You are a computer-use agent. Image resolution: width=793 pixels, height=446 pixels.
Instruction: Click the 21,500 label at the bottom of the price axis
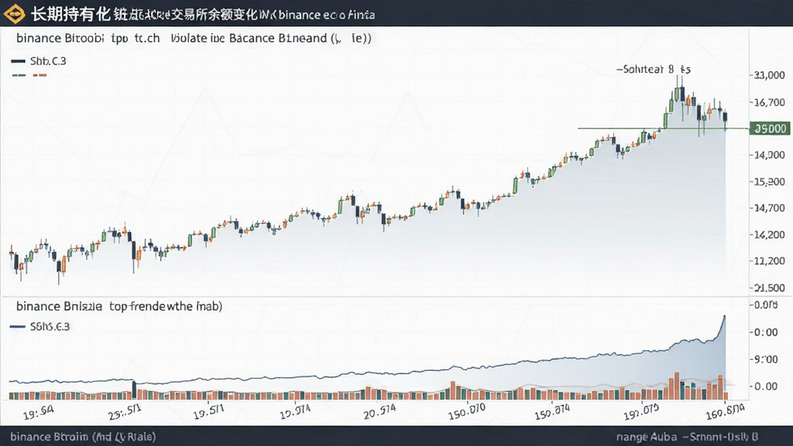[x=769, y=288]
